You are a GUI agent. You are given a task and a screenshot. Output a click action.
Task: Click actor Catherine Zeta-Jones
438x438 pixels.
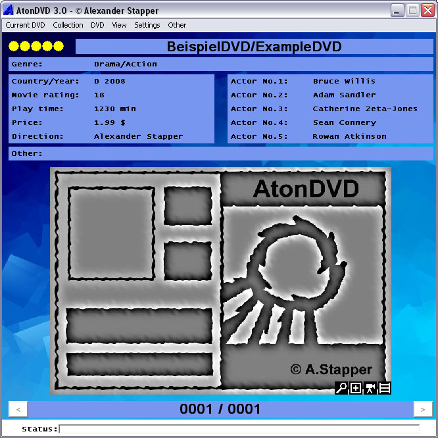pyautogui.click(x=365, y=109)
